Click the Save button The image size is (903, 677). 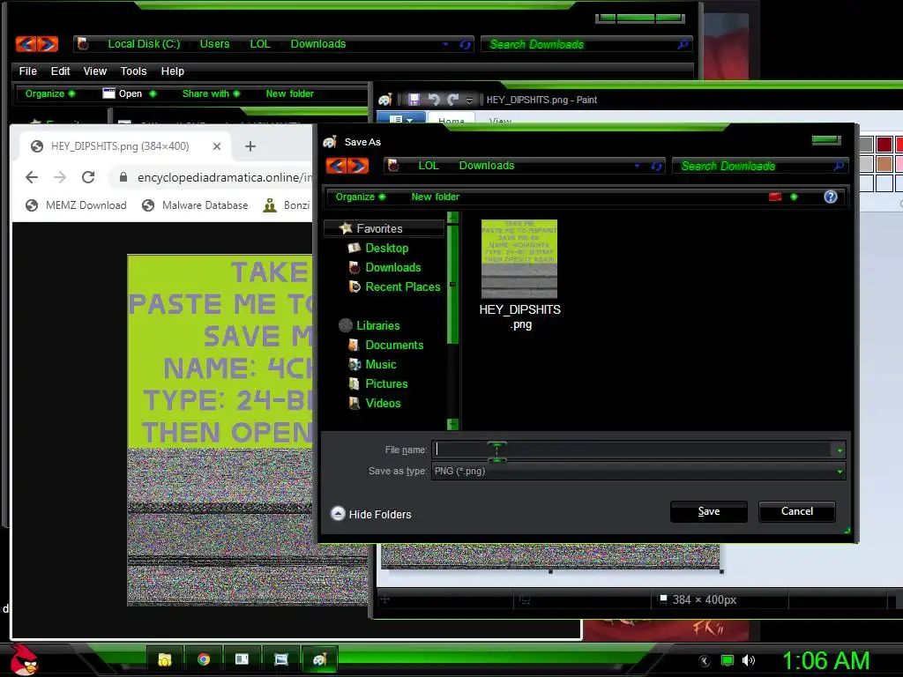click(709, 512)
